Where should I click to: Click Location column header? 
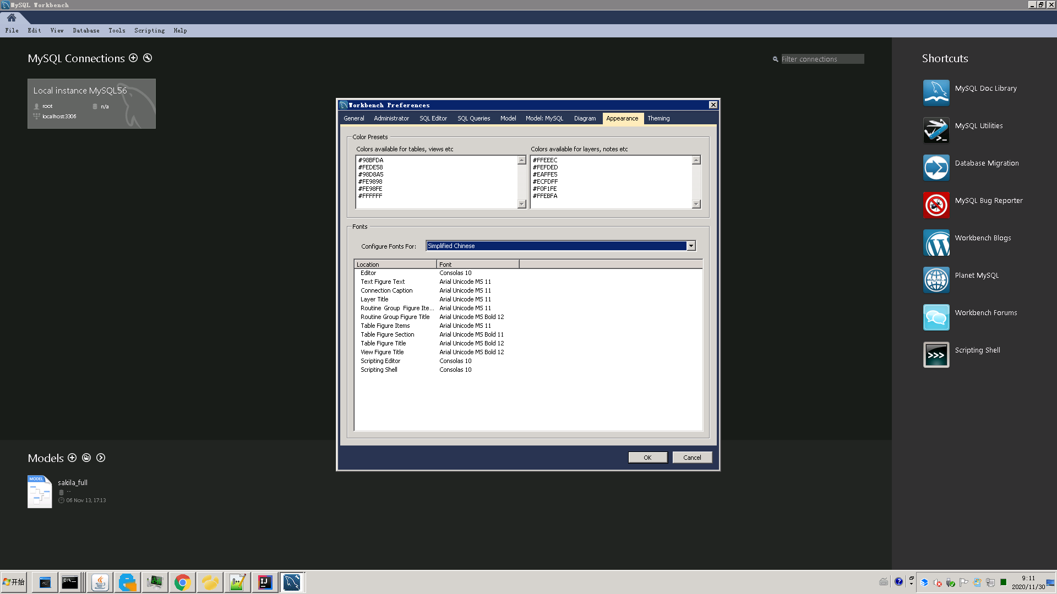point(395,265)
